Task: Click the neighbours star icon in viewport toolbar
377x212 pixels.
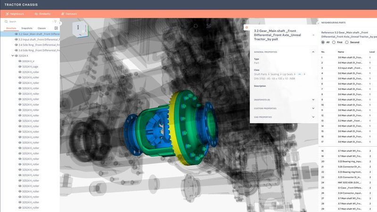Action: [208, 26]
